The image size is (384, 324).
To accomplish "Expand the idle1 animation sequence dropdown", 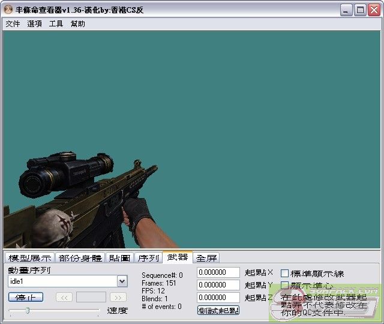I will pyautogui.click(x=122, y=281).
